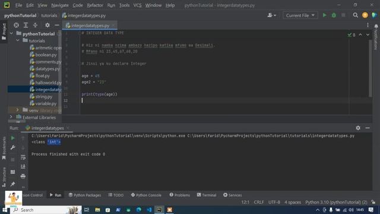This screenshot has height=214, width=380.
Task: Open variable.py in project tree
Action: 43,103
